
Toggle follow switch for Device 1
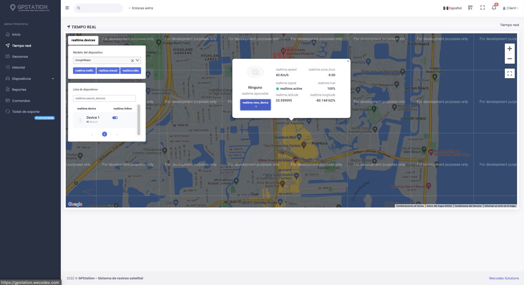tap(115, 118)
